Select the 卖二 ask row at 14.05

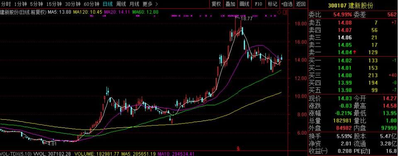coord(352,45)
